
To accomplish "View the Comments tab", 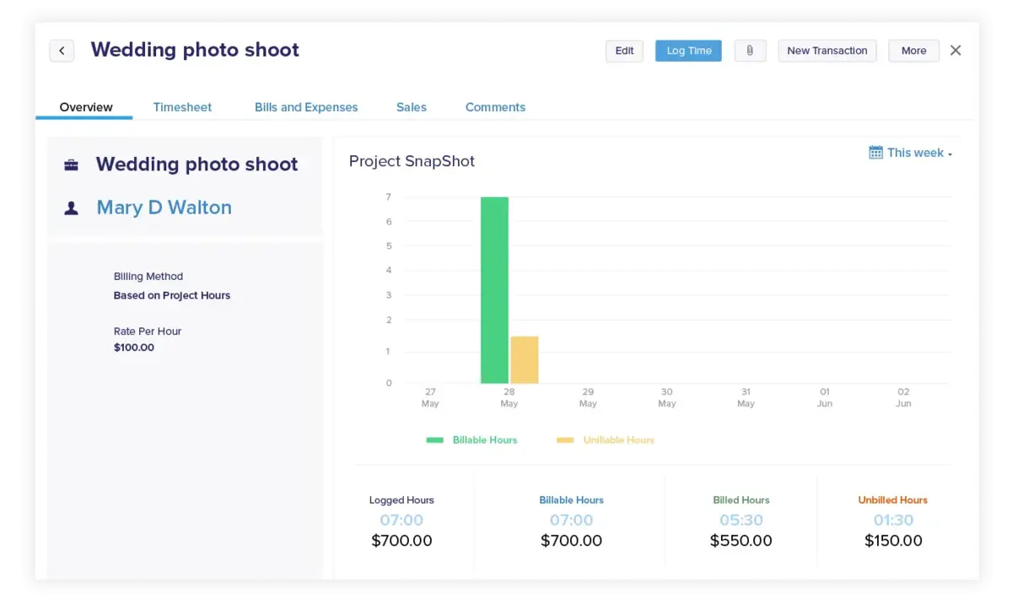I will click(495, 107).
